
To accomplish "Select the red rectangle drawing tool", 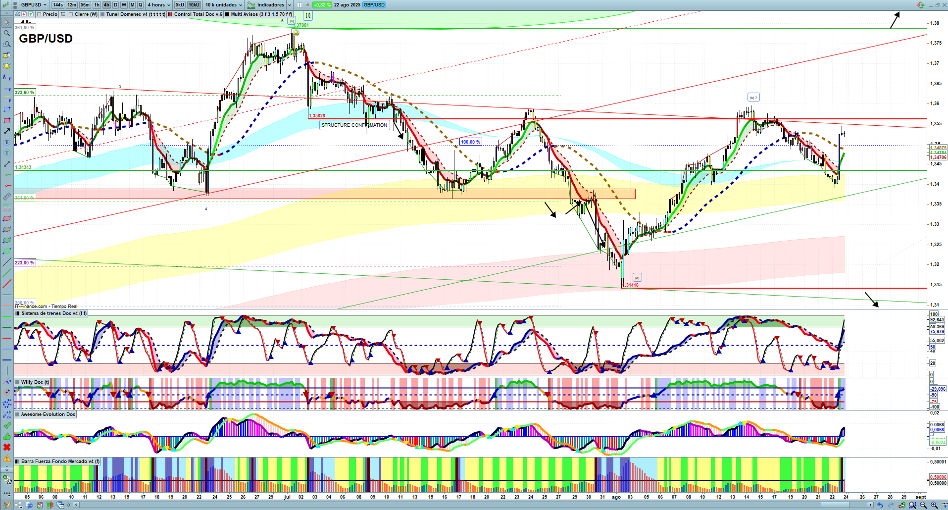I will click(x=7, y=120).
